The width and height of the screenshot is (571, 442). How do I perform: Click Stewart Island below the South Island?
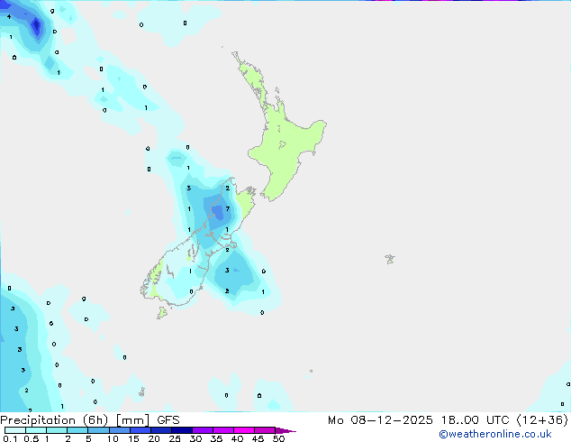click(162, 312)
